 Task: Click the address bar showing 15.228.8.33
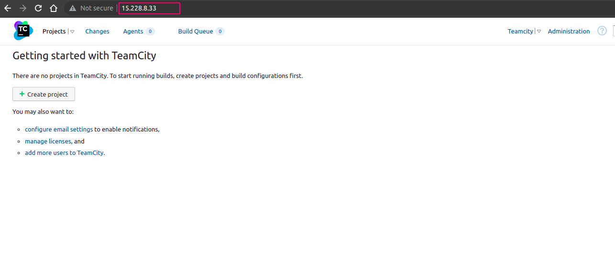[x=149, y=8]
